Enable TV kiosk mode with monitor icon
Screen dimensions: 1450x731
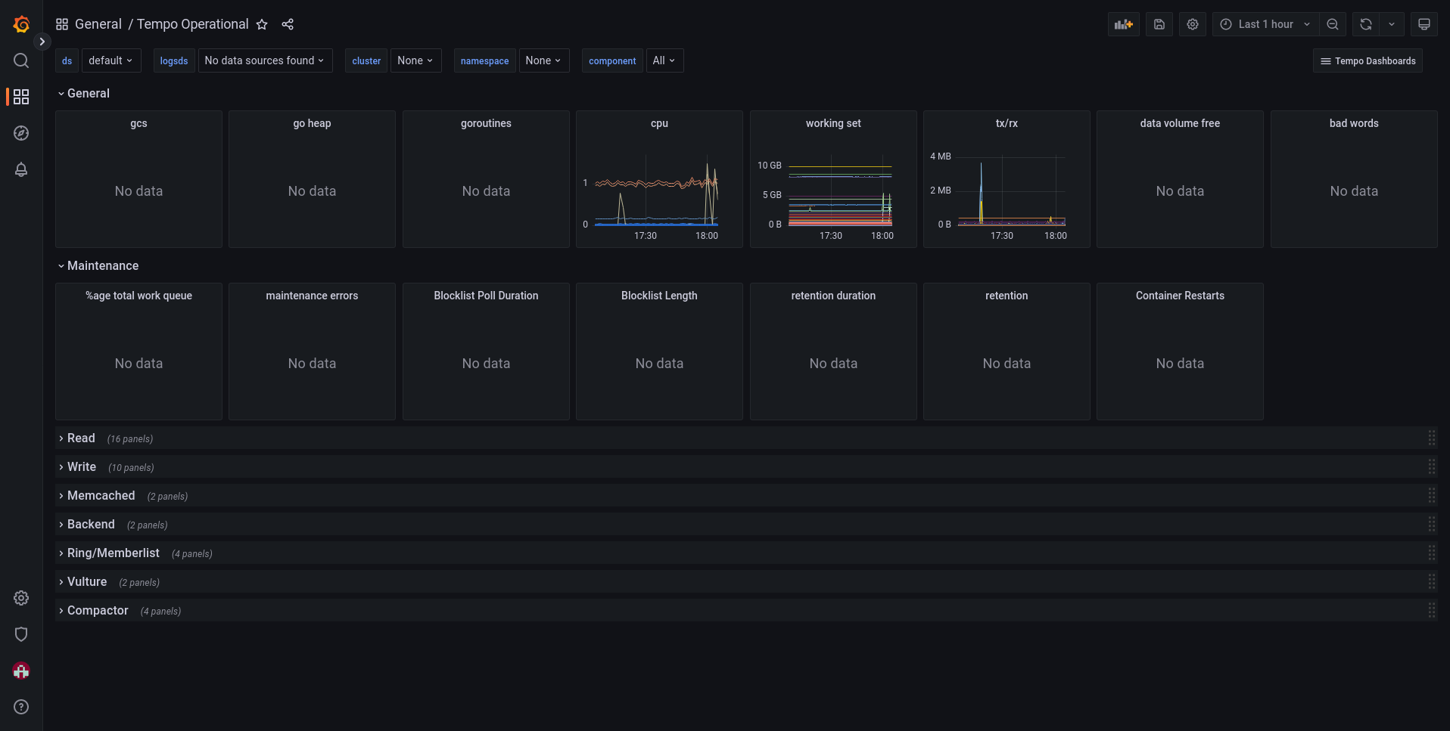[x=1424, y=24]
